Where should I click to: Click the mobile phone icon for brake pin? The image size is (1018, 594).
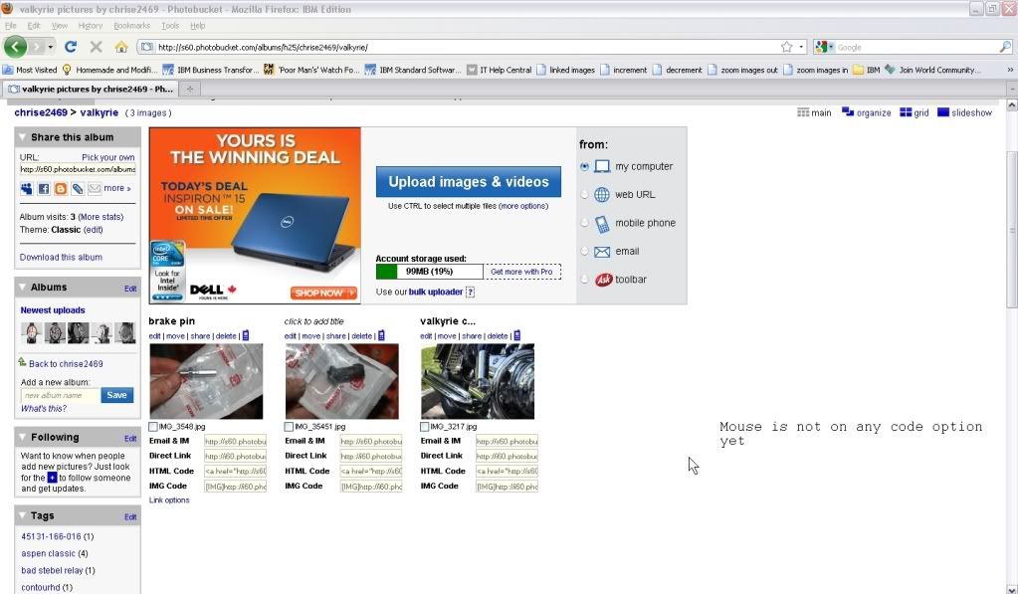[x=246, y=335]
